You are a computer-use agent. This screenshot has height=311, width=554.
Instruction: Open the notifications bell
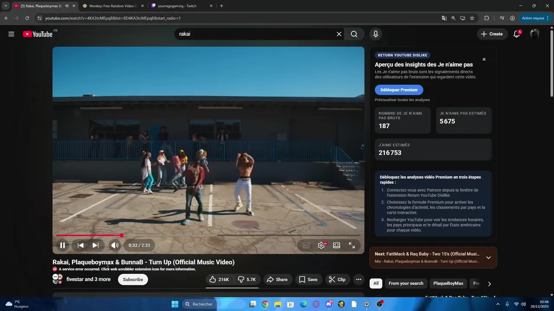click(x=517, y=34)
